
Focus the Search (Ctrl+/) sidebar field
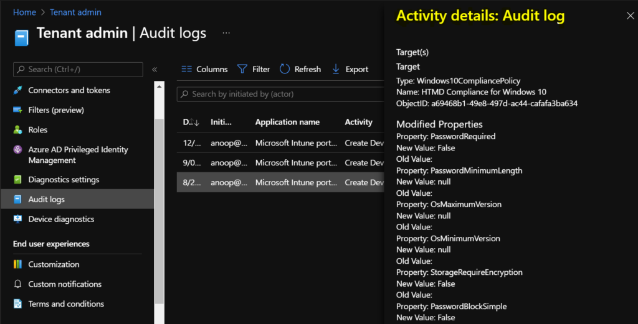[x=78, y=70]
